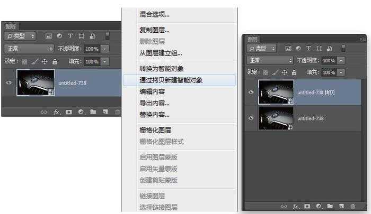Click untitled-738 thumbnail in left panel
The width and height of the screenshot is (371, 214).
coord(36,82)
